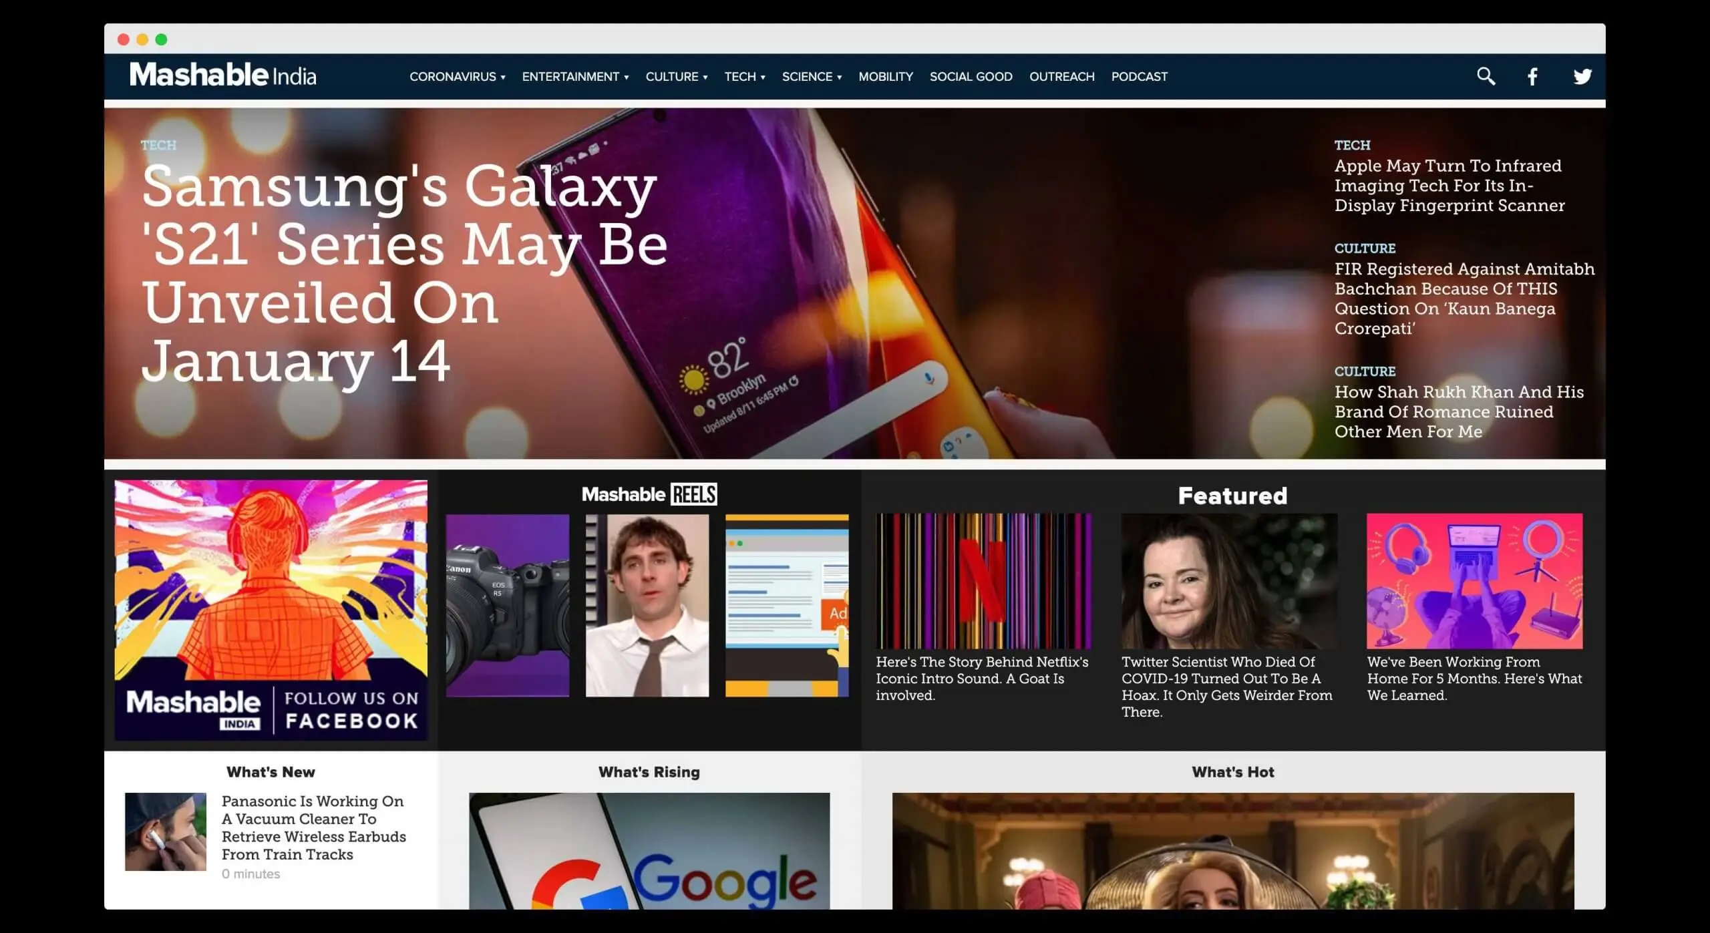This screenshot has width=1710, height=933.
Task: Click the Facebook icon in header
Action: coord(1532,76)
